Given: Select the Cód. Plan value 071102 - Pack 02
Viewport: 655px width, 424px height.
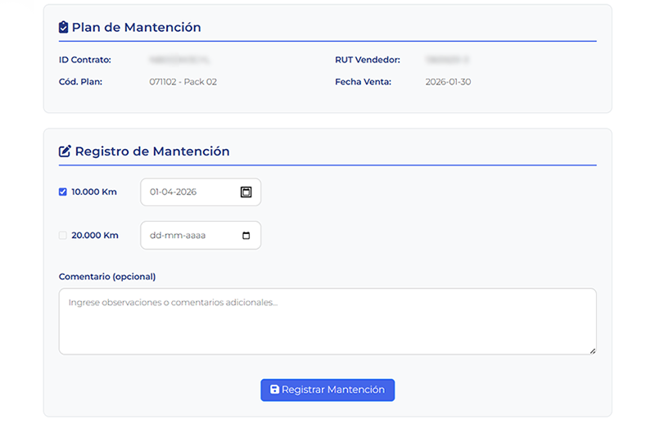Looking at the screenshot, I should click(x=183, y=82).
